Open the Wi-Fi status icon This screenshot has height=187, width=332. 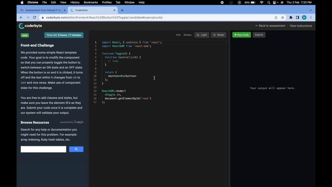[261, 3]
